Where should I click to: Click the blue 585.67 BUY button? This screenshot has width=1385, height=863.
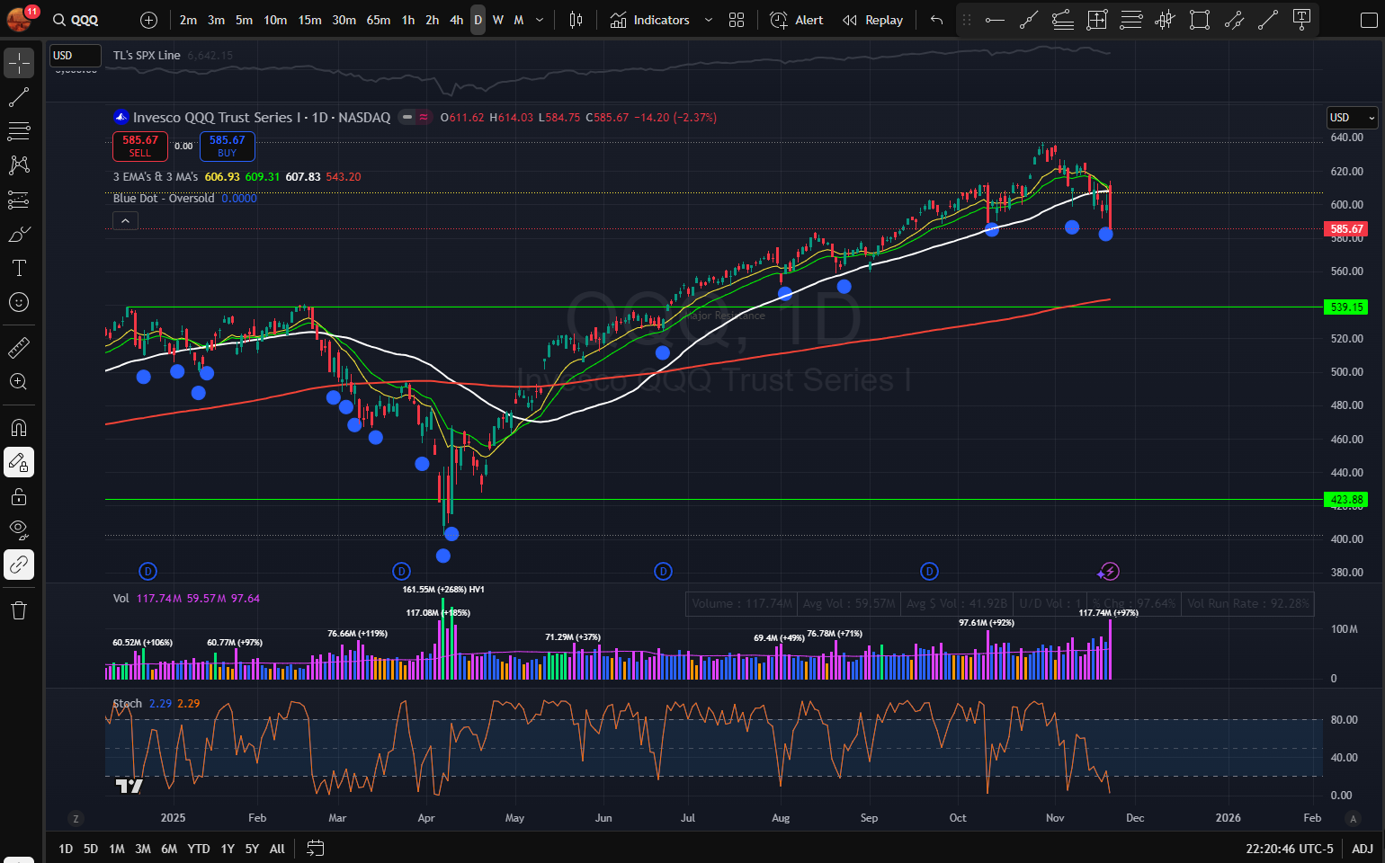click(228, 146)
